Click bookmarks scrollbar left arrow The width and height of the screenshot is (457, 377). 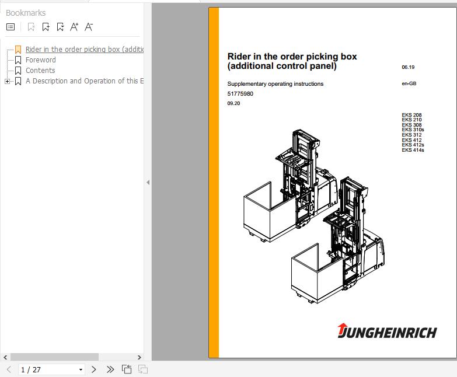coord(5,357)
